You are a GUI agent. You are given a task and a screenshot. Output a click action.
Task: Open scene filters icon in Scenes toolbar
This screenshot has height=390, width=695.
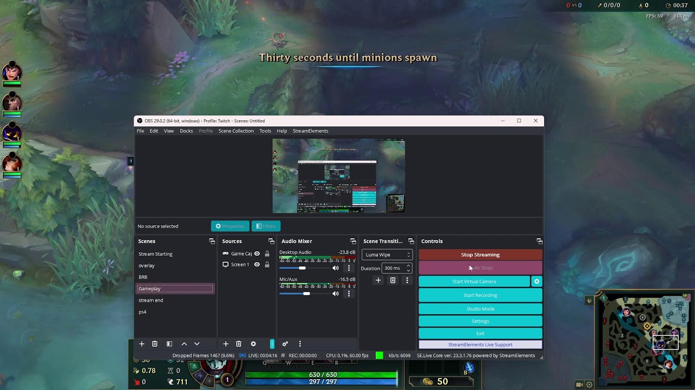[x=169, y=344]
